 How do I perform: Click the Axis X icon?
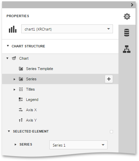[x=21, y=110]
